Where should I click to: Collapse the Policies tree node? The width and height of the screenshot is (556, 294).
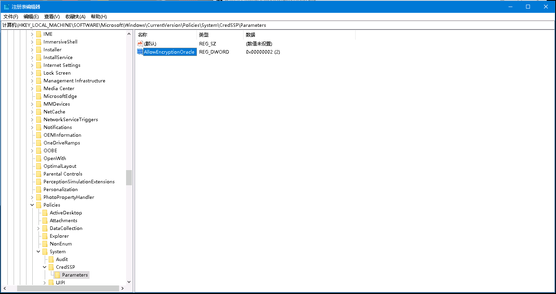(32, 205)
